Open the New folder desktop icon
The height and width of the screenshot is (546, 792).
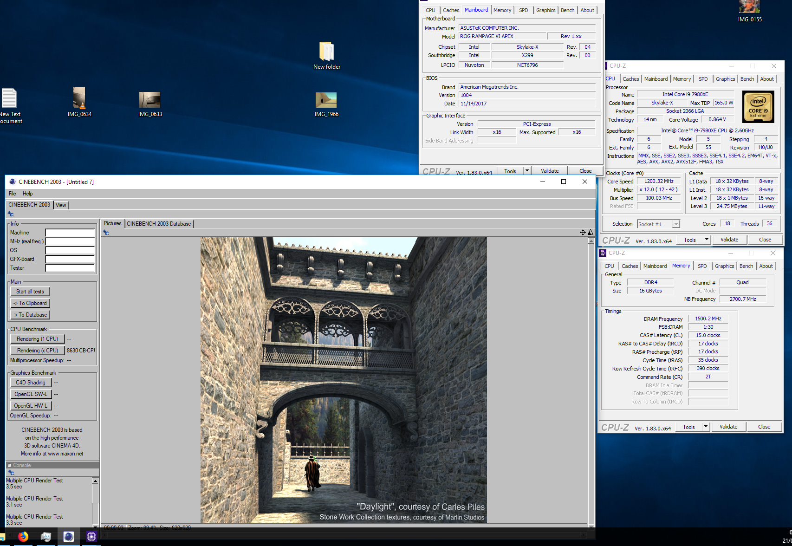[326, 56]
